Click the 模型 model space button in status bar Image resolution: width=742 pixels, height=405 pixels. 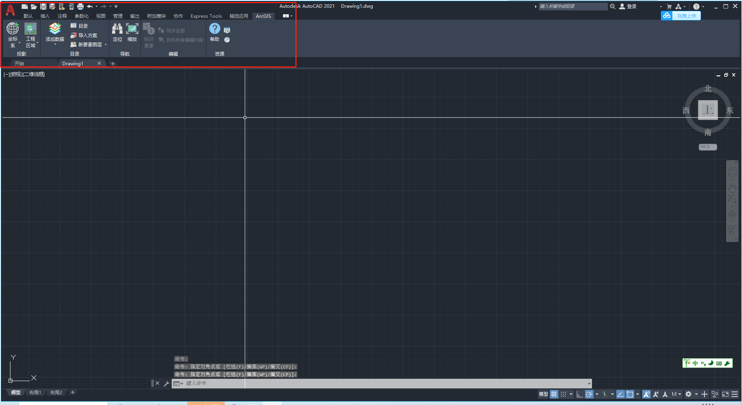(x=544, y=394)
